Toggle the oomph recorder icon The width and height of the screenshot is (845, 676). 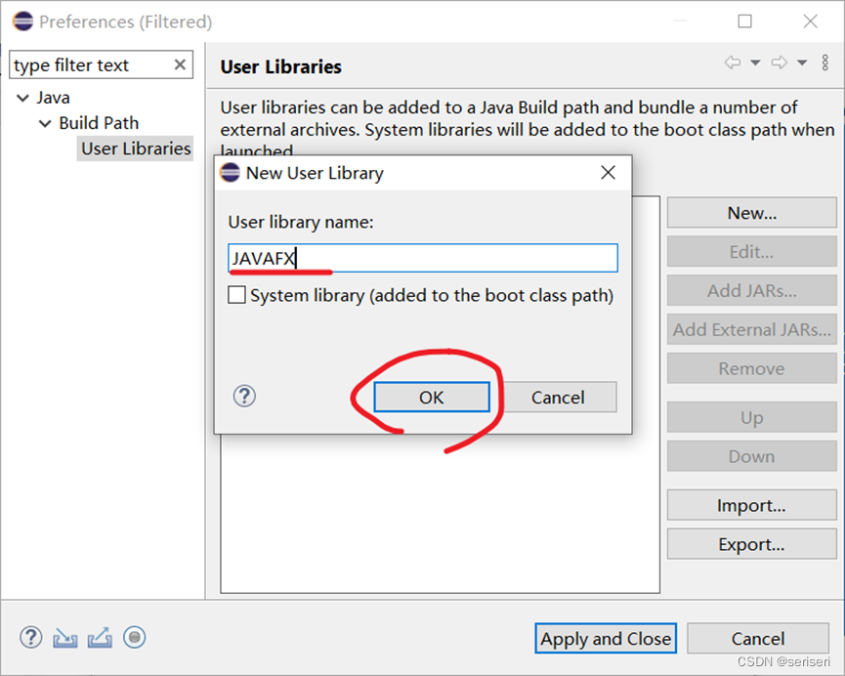(134, 637)
